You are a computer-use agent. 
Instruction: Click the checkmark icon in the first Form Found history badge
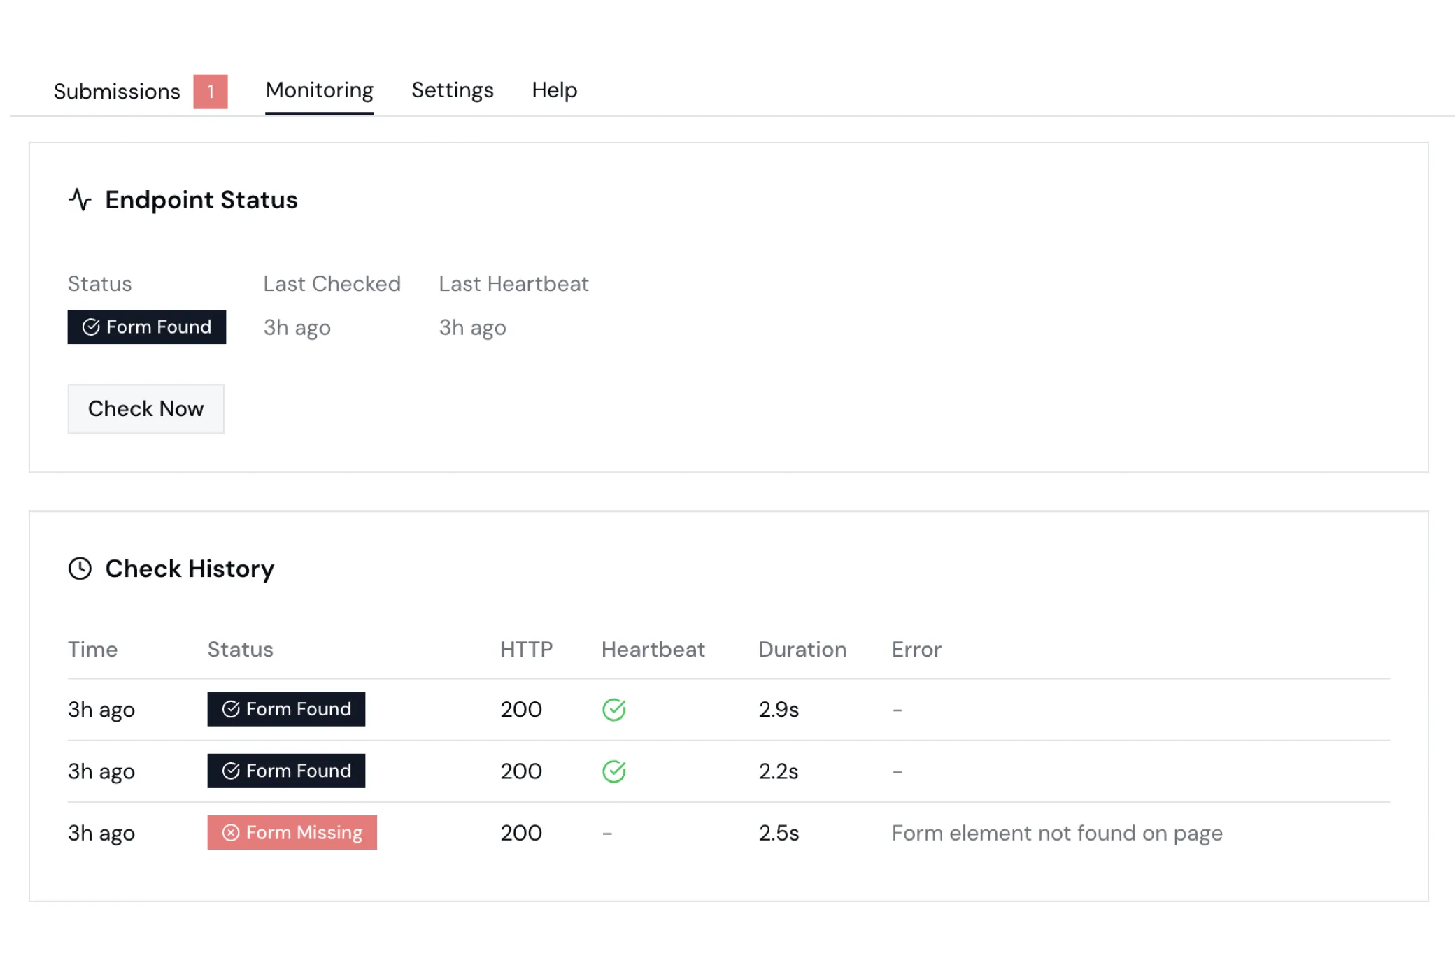tap(230, 709)
